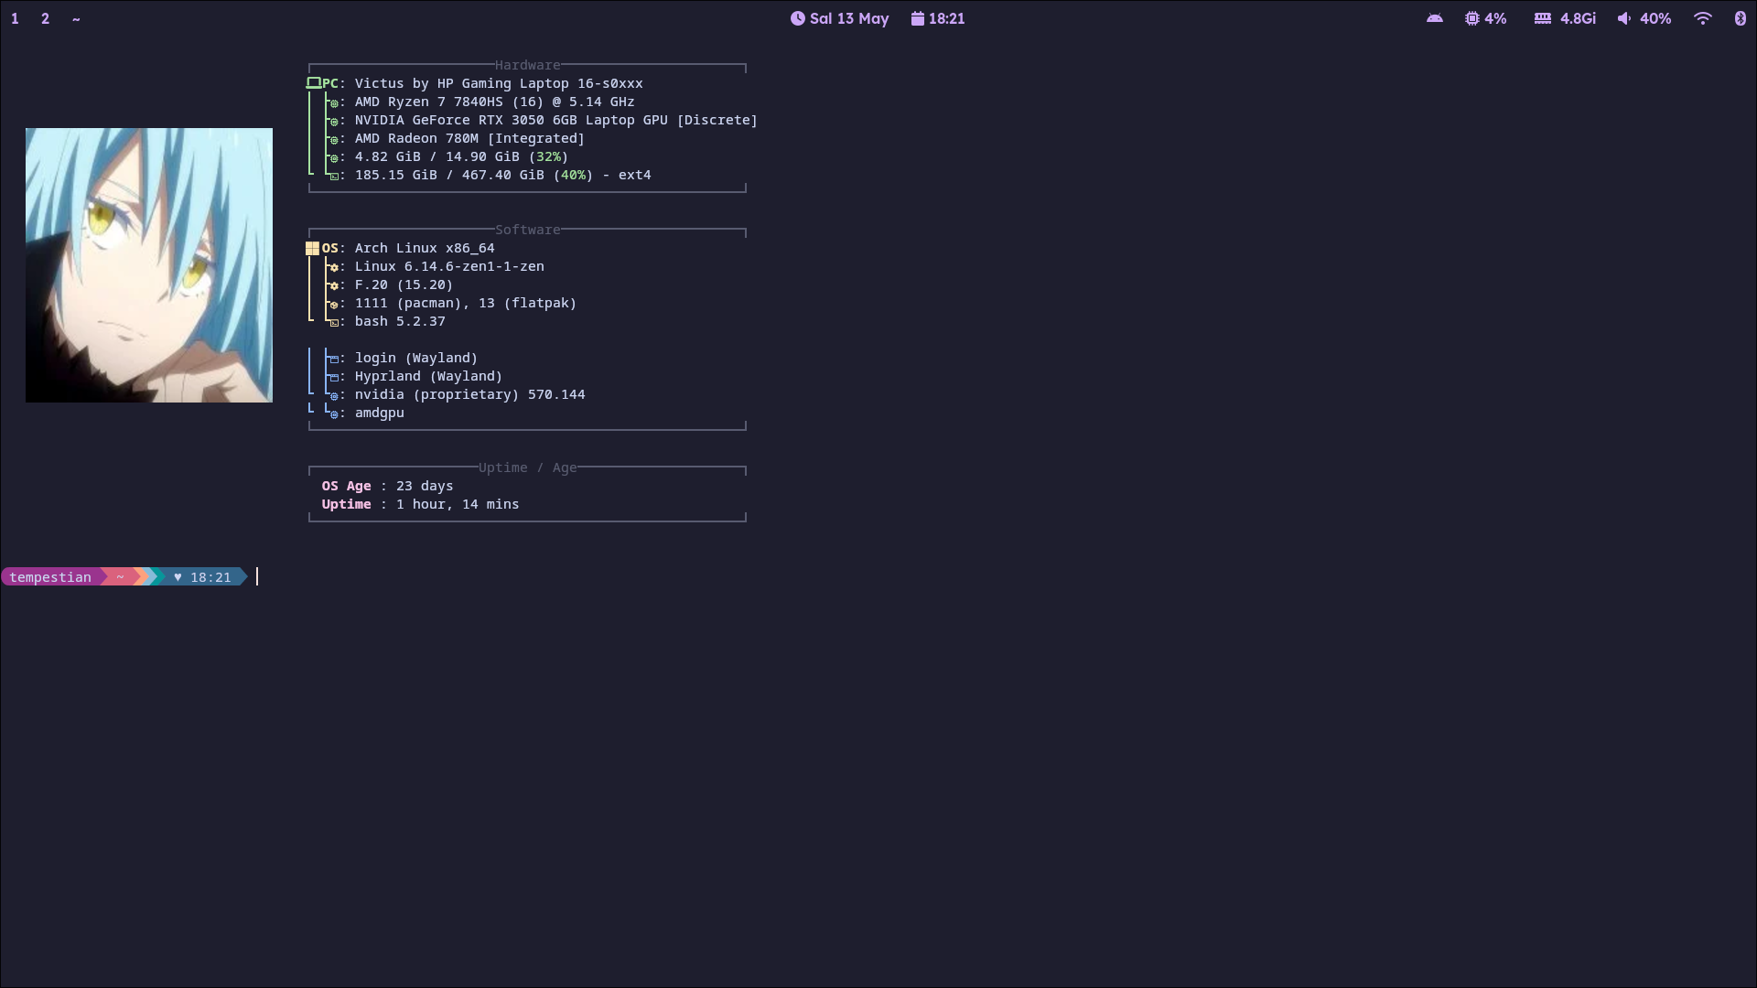Click the RAM memory module icon
The width and height of the screenshot is (1757, 988).
click(1542, 18)
